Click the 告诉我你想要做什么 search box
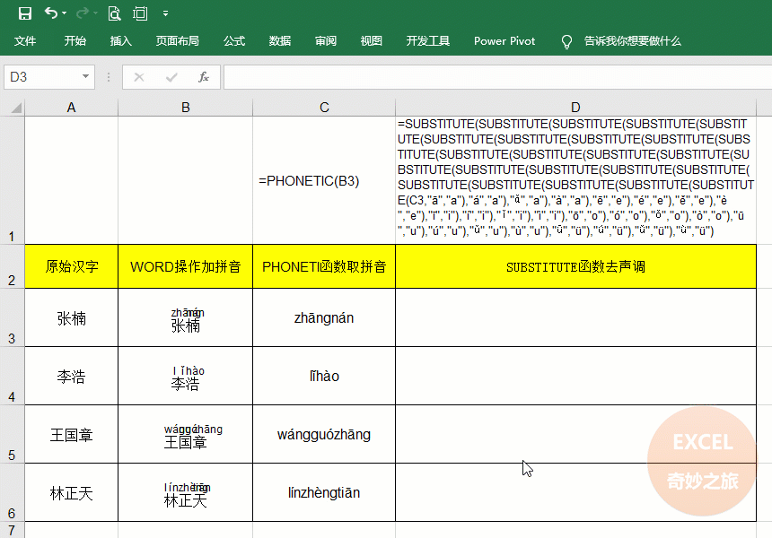Screen dimensions: 772x538 (x=632, y=41)
